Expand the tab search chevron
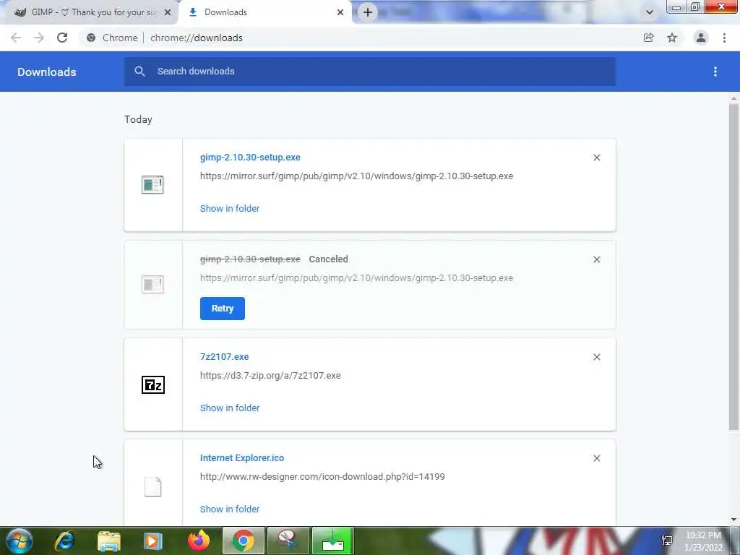Screen dimensions: 740x555 pyautogui.click(x=650, y=12)
